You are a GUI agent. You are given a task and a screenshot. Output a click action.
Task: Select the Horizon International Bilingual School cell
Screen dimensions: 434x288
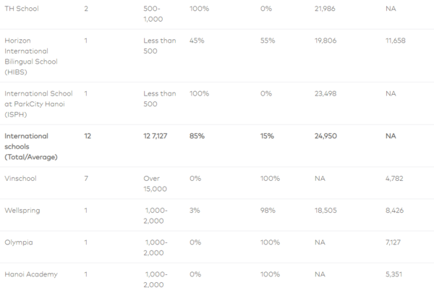point(31,56)
